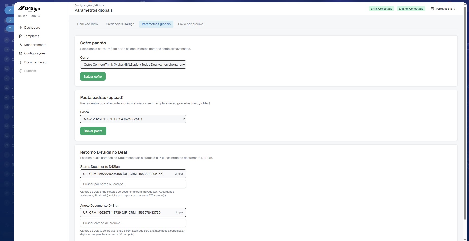The image size is (469, 241).
Task: Click the Pasta field label
Action: (84, 112)
